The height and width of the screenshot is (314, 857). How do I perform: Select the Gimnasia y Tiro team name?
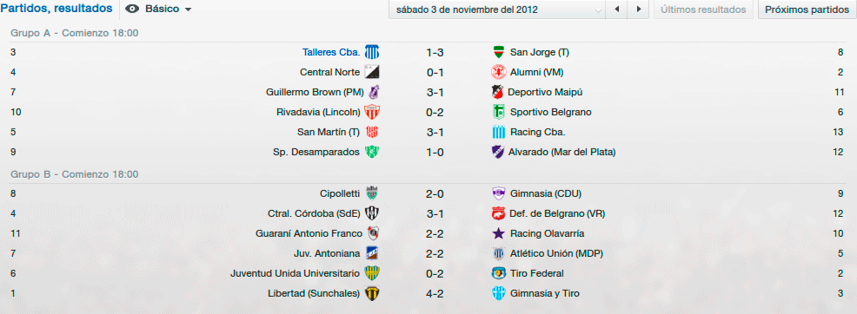point(544,293)
